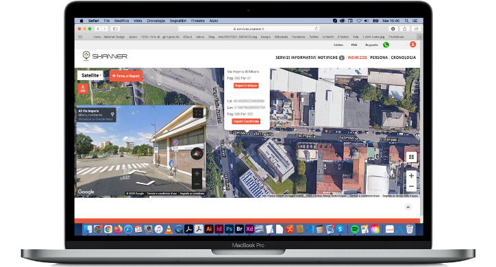Zoom out on the satellite map
This screenshot has width=496, height=267.
point(411,186)
